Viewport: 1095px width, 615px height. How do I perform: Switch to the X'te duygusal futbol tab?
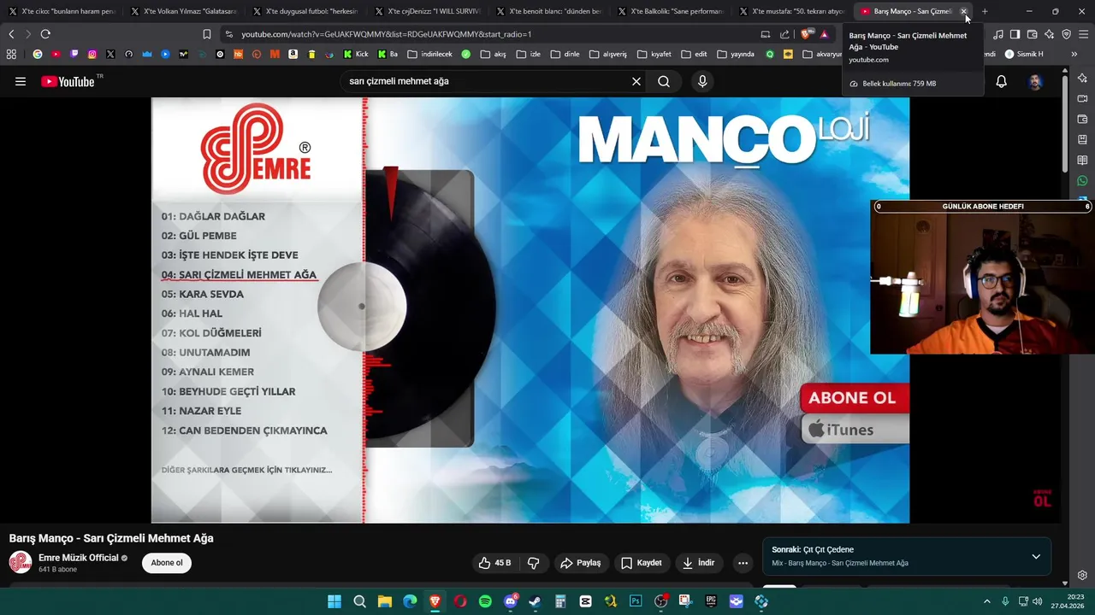305,11
